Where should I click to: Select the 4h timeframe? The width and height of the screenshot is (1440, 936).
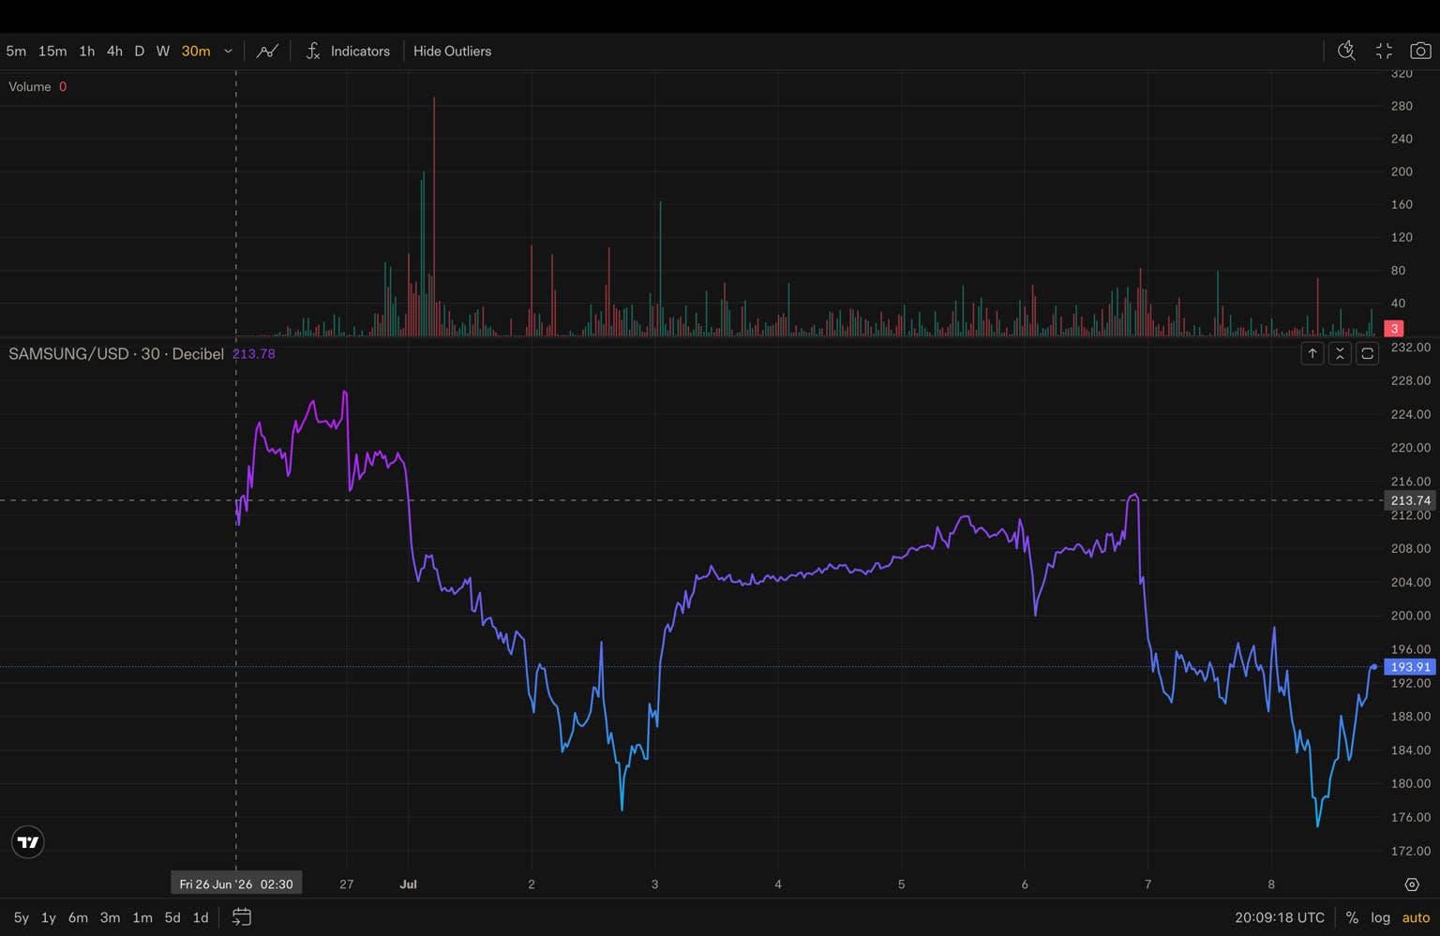[x=114, y=52]
